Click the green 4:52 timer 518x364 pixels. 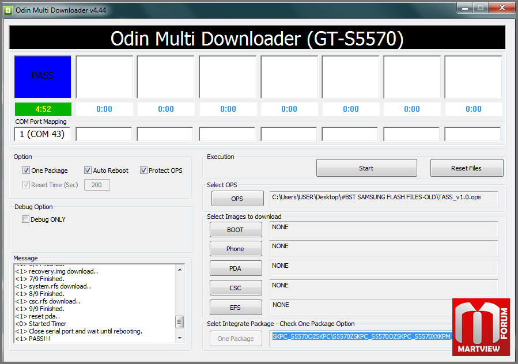pos(43,109)
